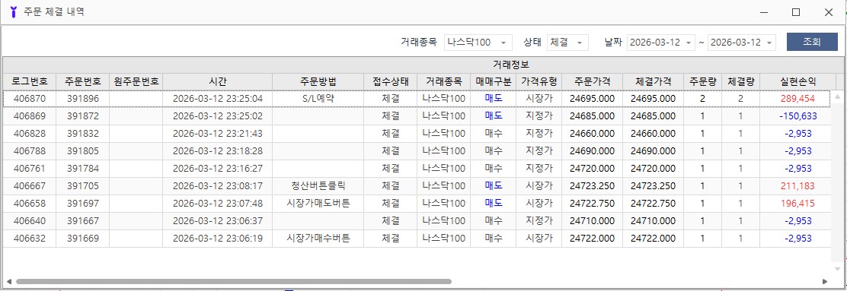This screenshot has height=291, width=847.
Task: Click the scroll up arrow of table
Action: click(838, 96)
